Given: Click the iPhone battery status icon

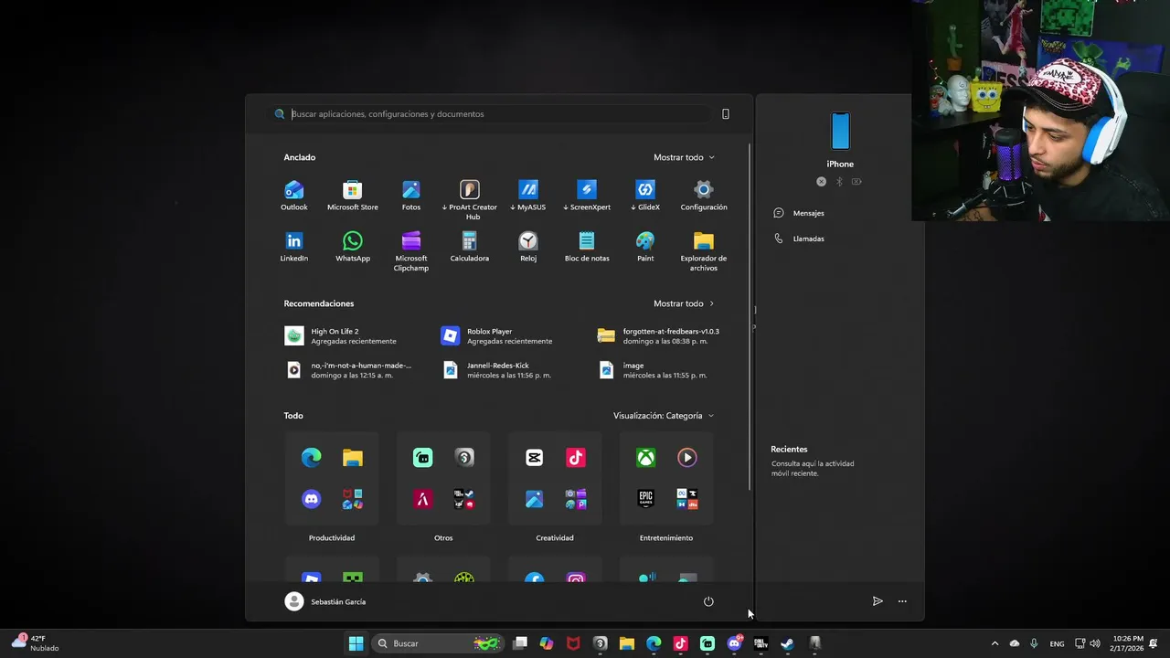Looking at the screenshot, I should pyautogui.click(x=856, y=182).
